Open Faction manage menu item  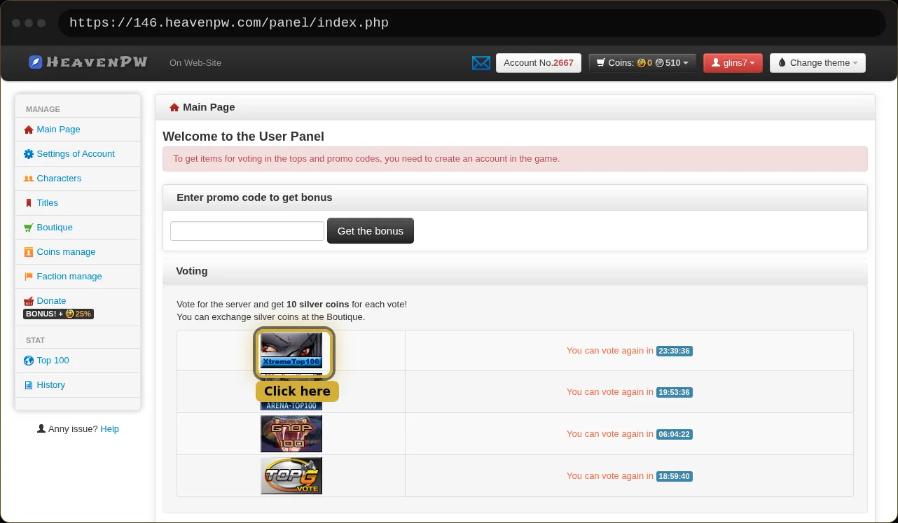pyautogui.click(x=69, y=277)
